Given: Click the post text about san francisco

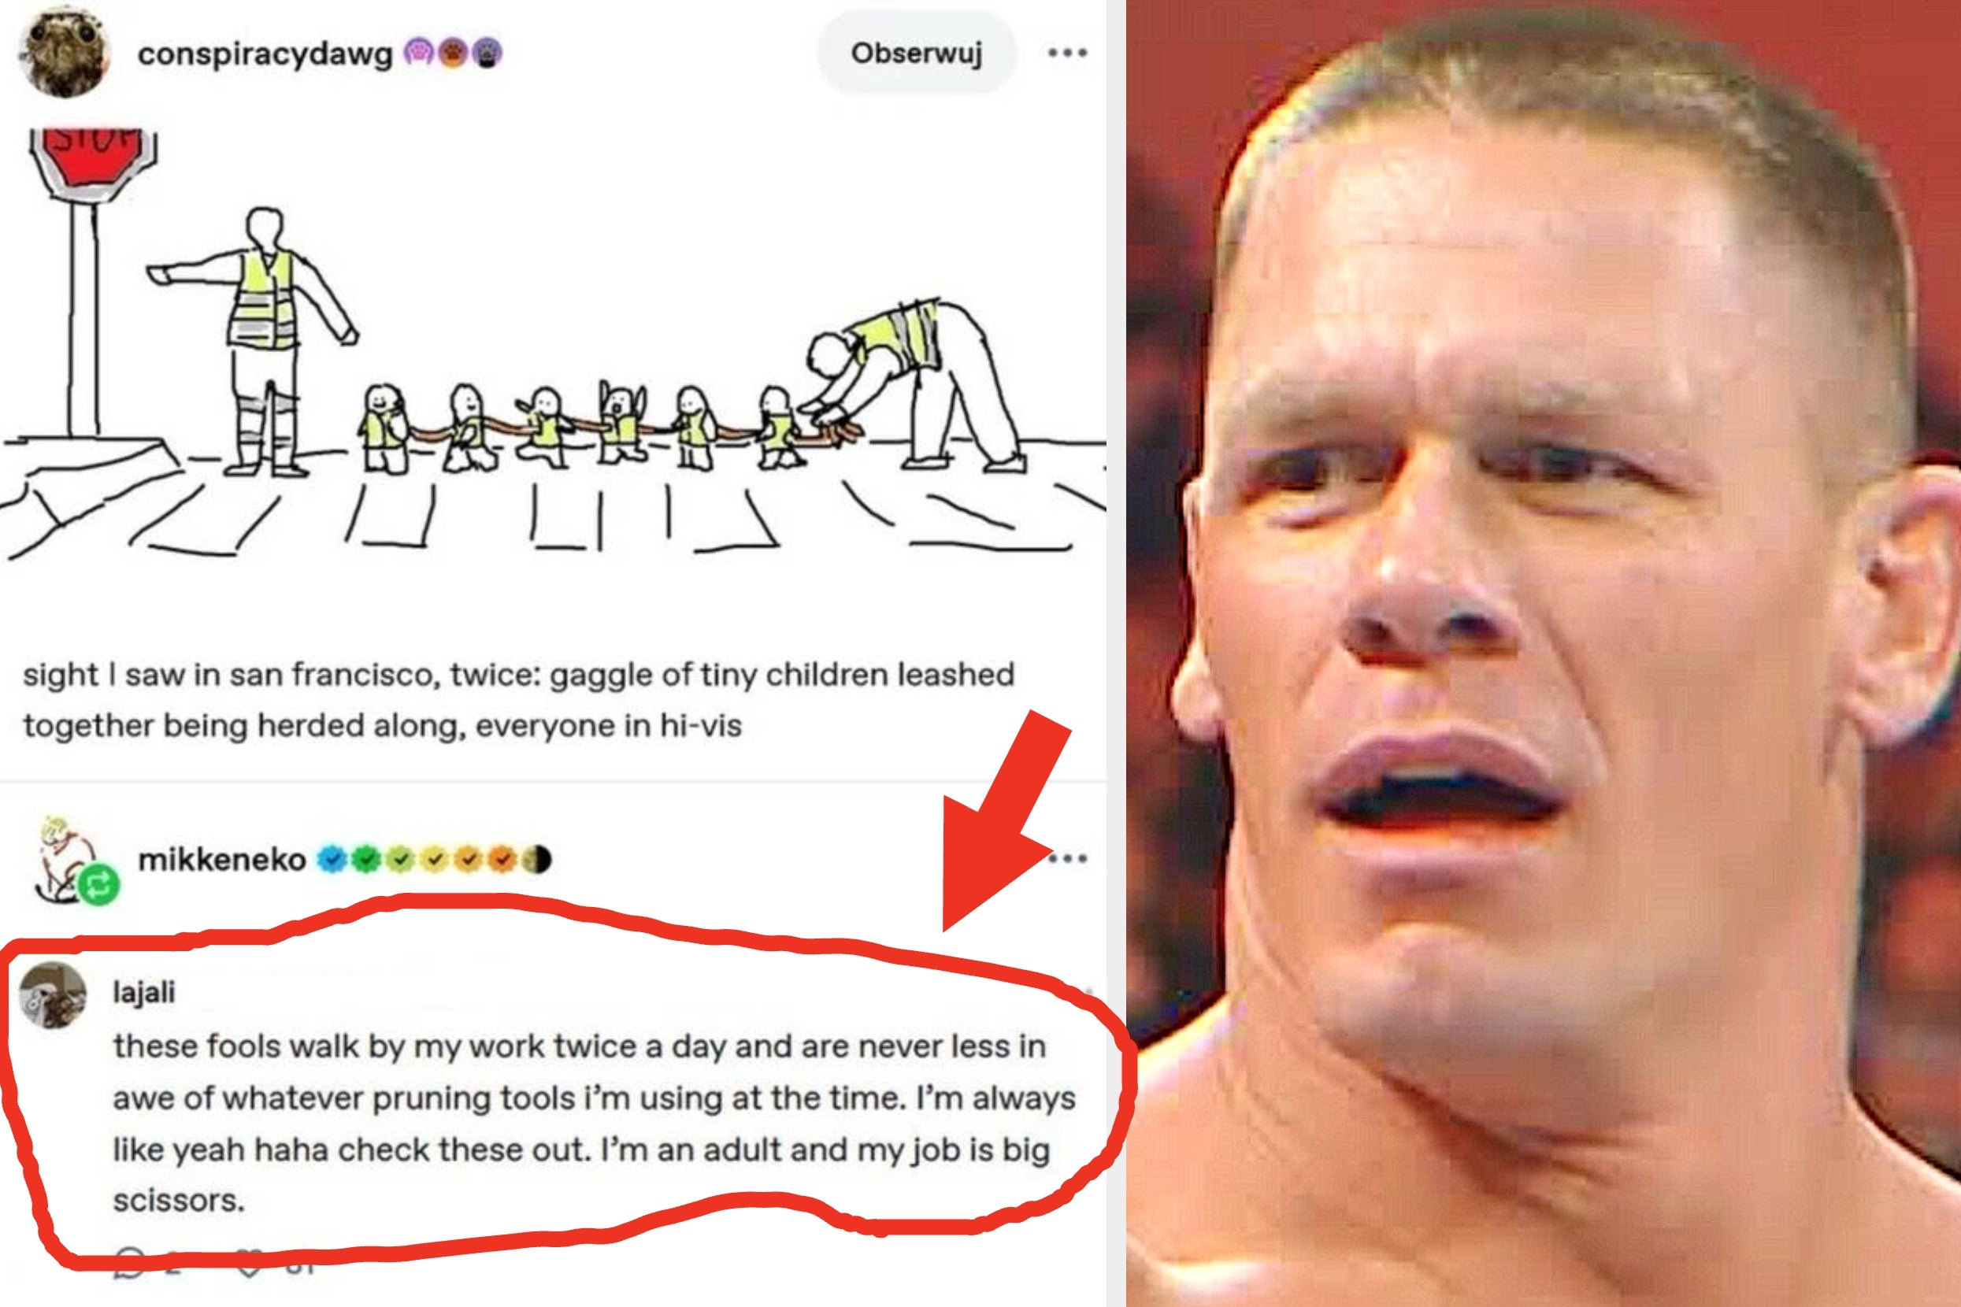Looking at the screenshot, I should (518, 699).
